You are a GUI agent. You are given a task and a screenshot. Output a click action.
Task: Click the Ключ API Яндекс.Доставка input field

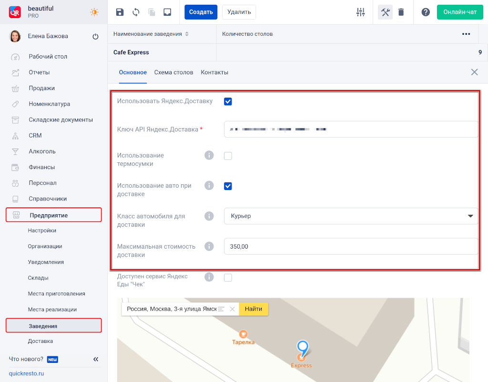[x=351, y=130]
